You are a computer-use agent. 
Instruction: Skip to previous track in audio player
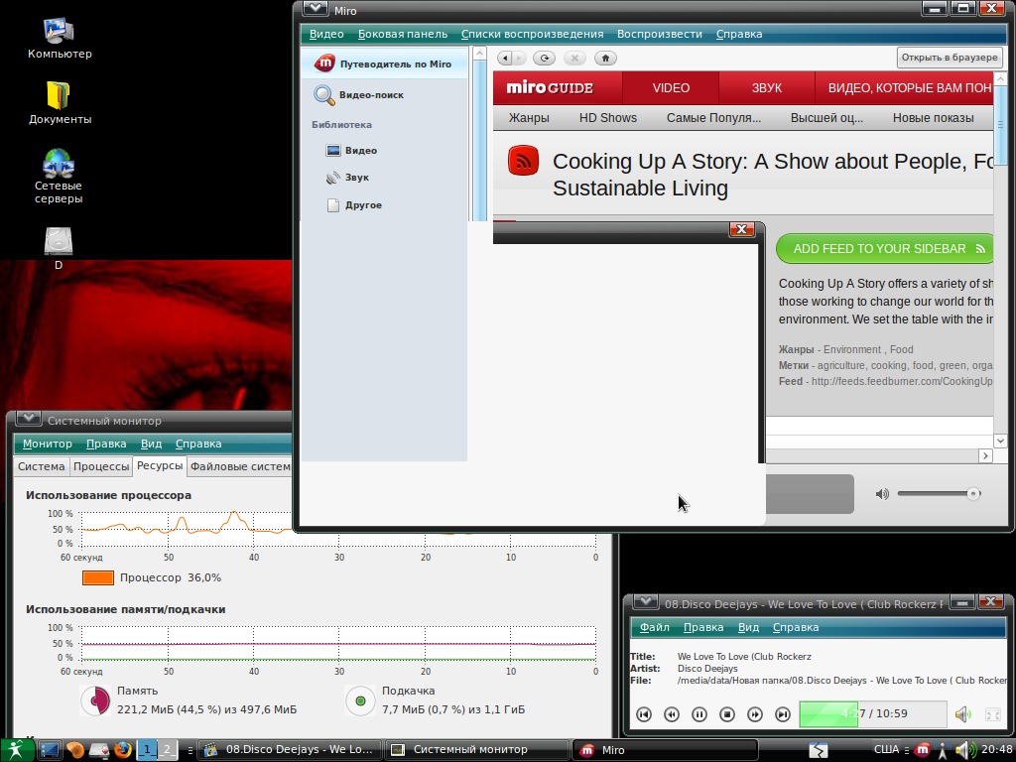point(643,714)
